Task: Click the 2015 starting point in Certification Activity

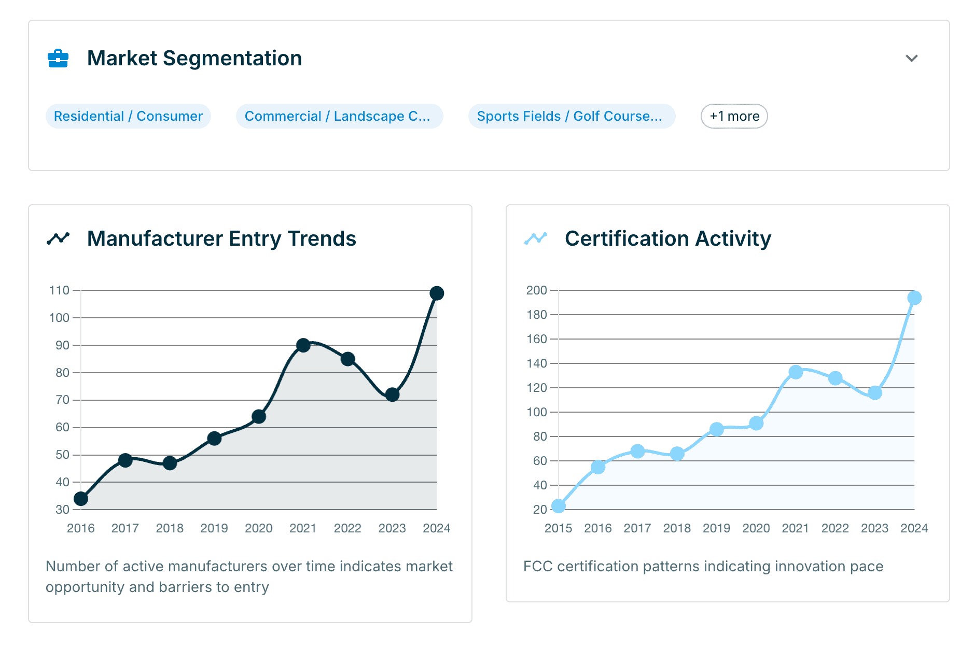Action: [x=559, y=506]
